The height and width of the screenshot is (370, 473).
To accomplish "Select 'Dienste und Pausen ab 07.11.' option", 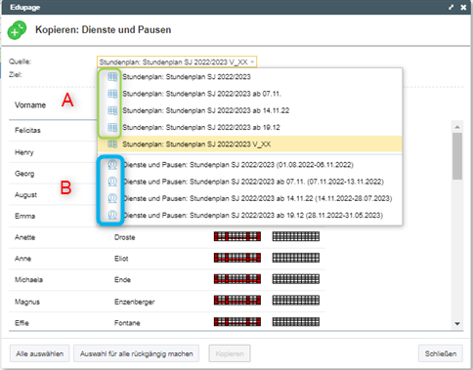I will pyautogui.click(x=249, y=182).
